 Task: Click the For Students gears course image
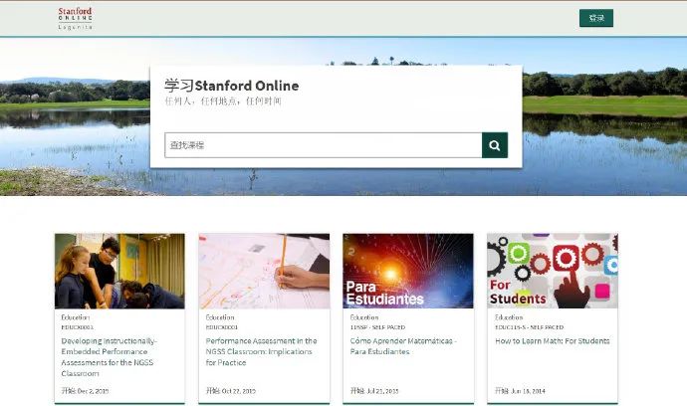[x=553, y=271]
